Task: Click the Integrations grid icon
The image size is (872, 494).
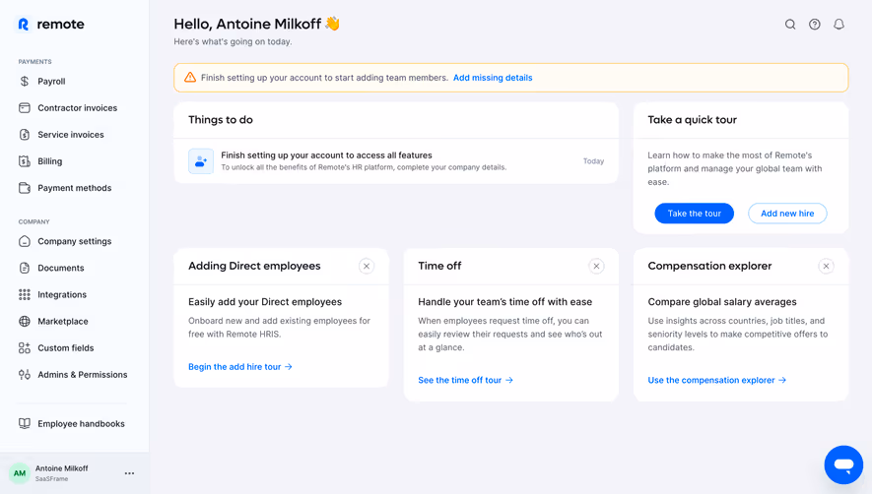Action: (25, 294)
